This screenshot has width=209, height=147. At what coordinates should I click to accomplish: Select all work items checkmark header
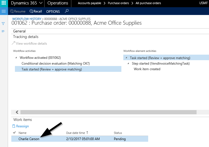pyautogui.click(x=14, y=133)
